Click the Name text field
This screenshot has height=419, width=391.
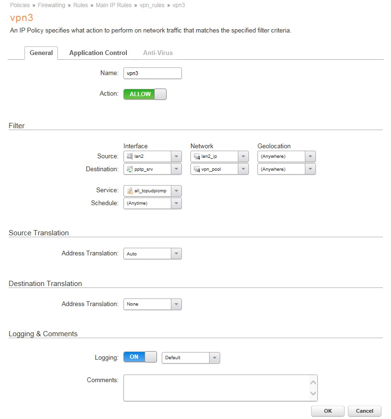coord(152,73)
